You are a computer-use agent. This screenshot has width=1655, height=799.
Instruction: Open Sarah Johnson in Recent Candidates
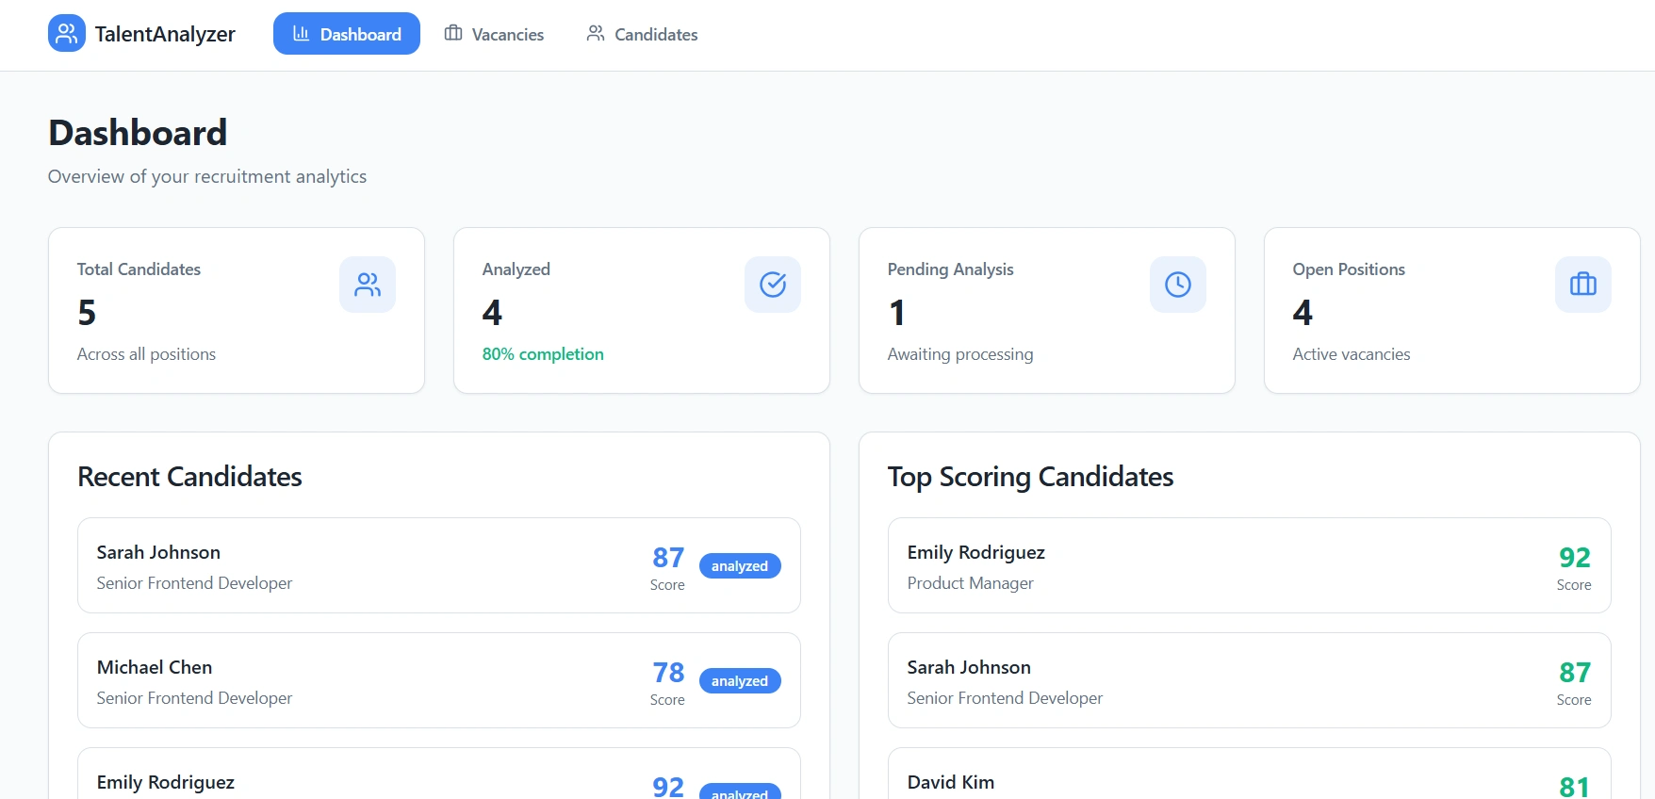377,565
